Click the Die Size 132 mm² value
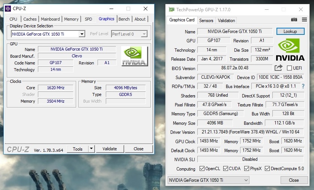314x190 pixels. (x=262, y=49)
